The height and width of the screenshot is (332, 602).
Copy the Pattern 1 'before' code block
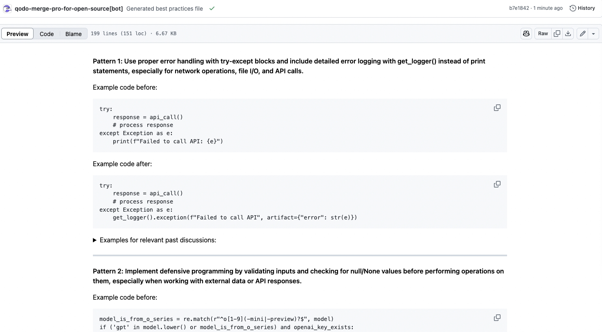coord(497,108)
